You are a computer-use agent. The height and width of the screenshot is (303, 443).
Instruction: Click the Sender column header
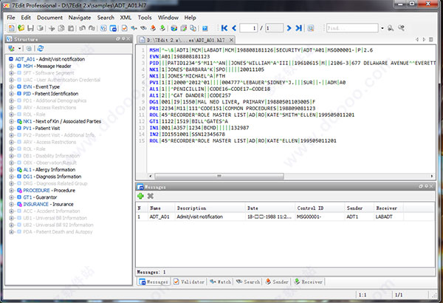360,208
